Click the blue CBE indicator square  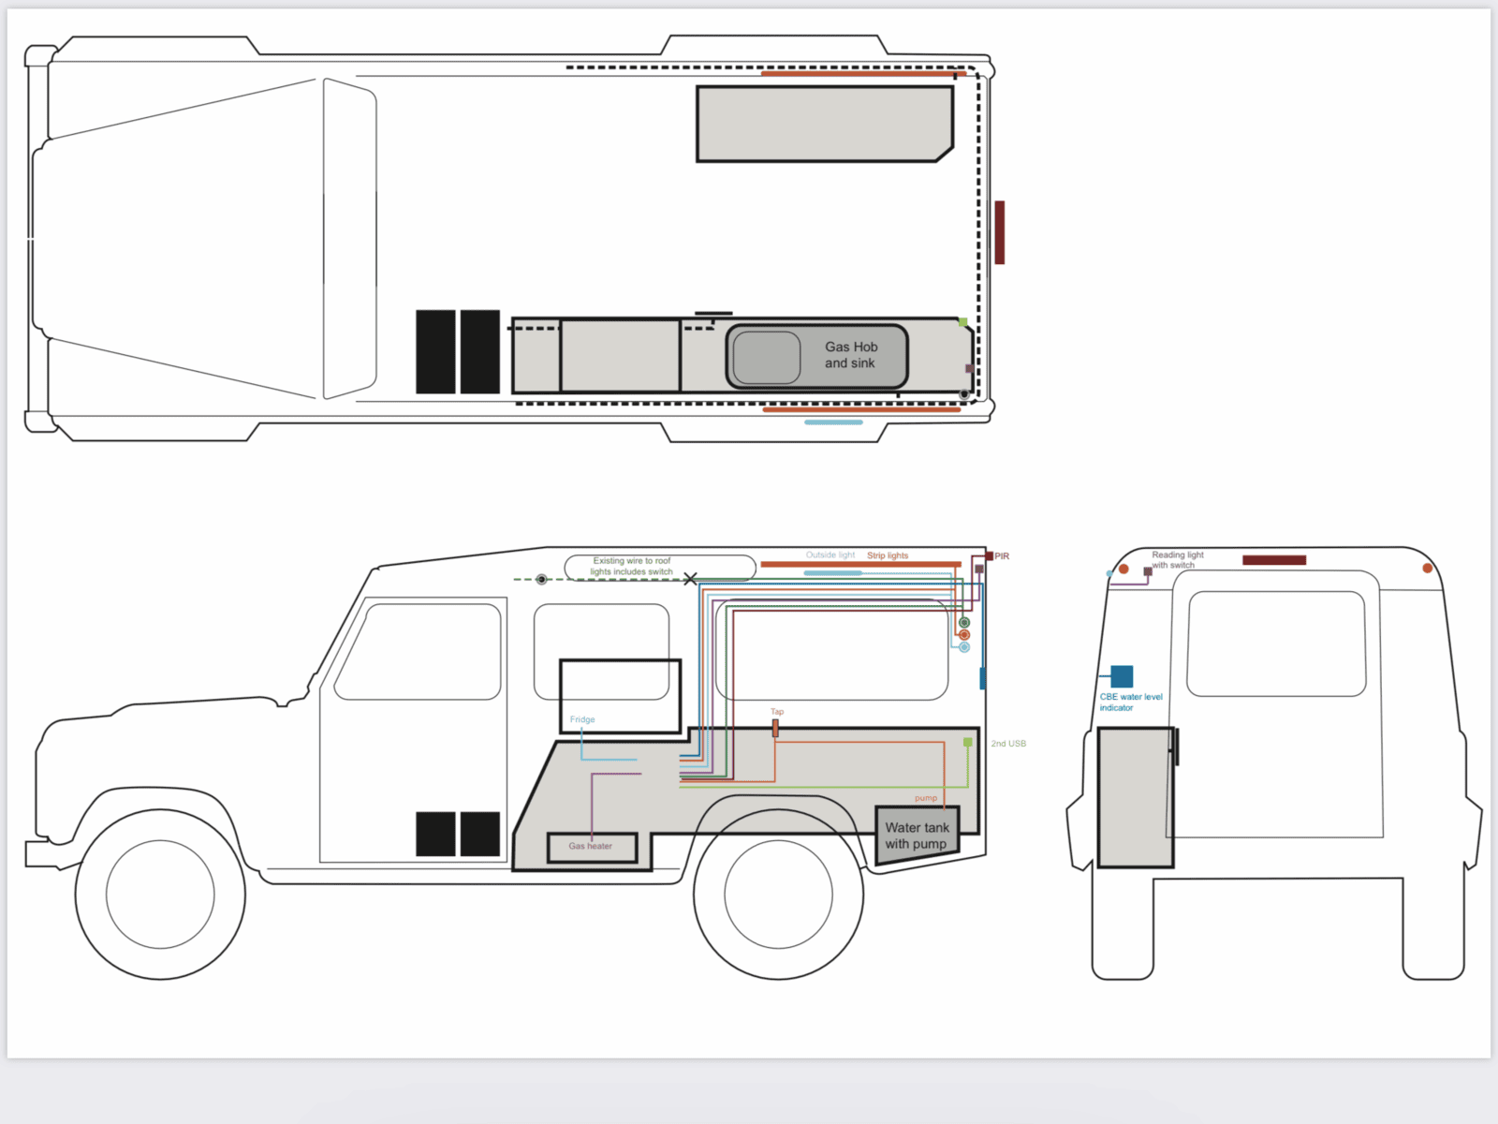coord(1122,676)
